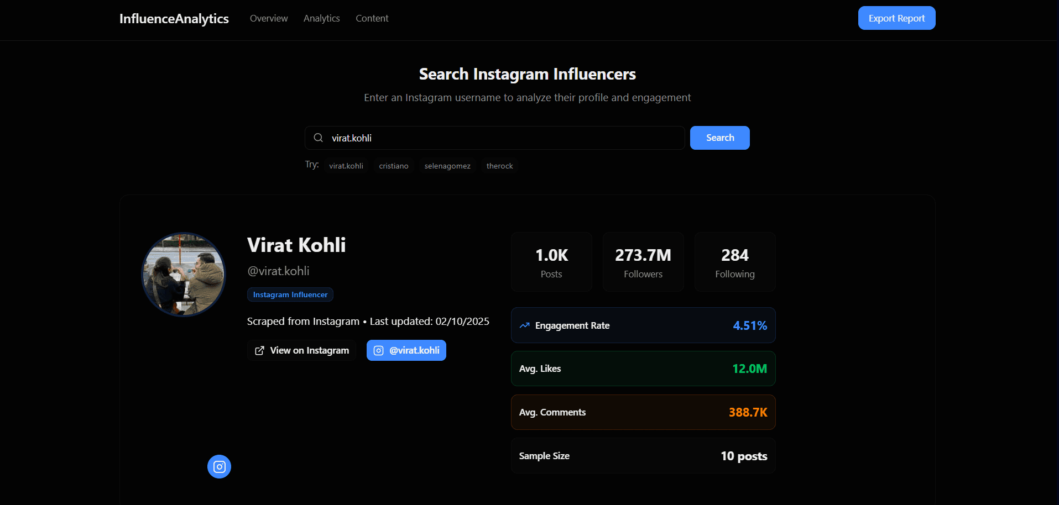Click the Engagement Rate trend arrow icon

[x=525, y=325]
